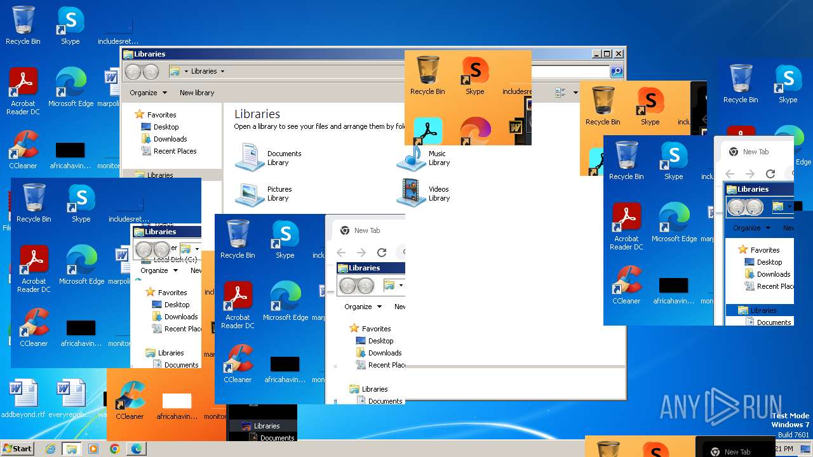The width and height of the screenshot is (813, 457).
Task: Select Downloads in large Libraries window's Favorites
Action: point(170,139)
